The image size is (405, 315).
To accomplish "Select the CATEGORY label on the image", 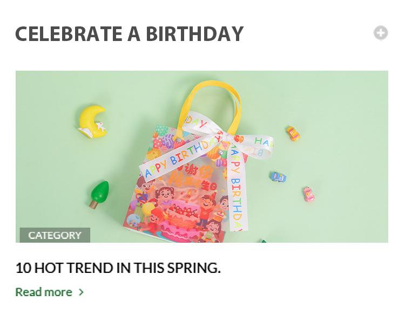I will [x=55, y=235].
